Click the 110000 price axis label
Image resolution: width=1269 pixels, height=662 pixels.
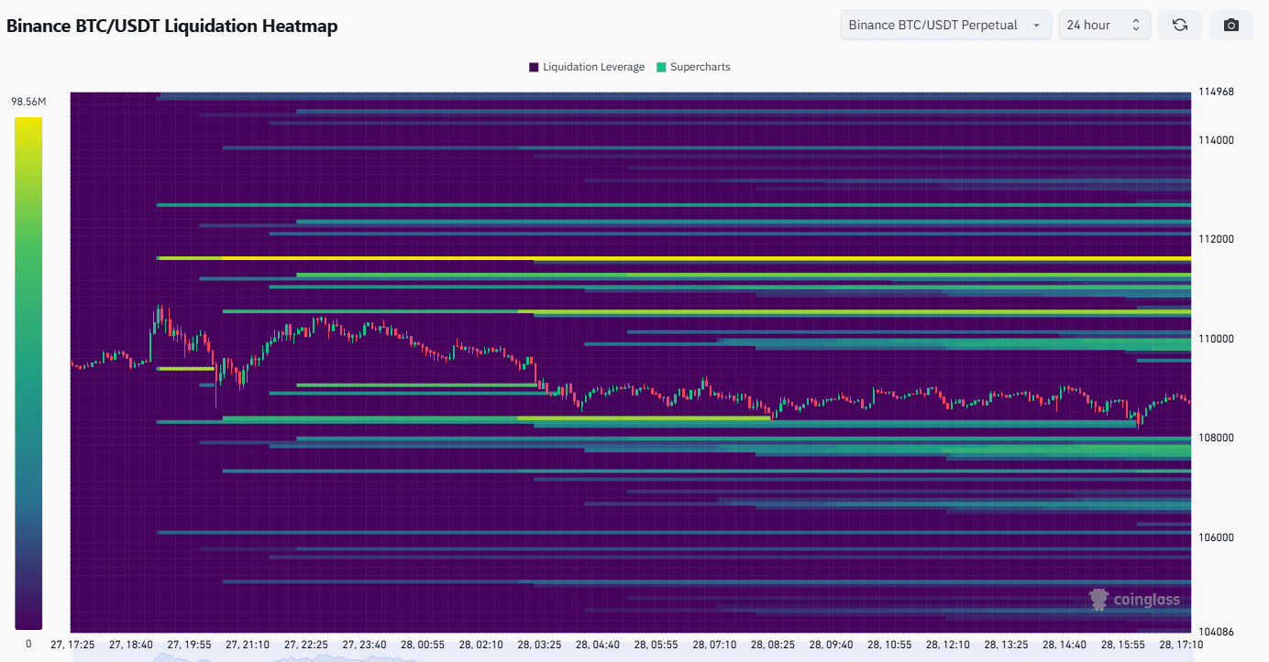click(x=1215, y=339)
